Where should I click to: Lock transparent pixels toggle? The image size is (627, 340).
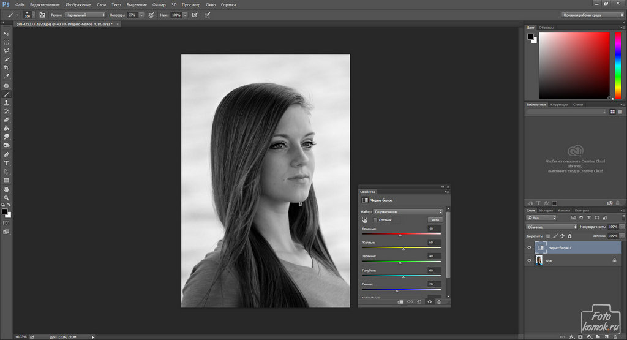click(x=548, y=236)
